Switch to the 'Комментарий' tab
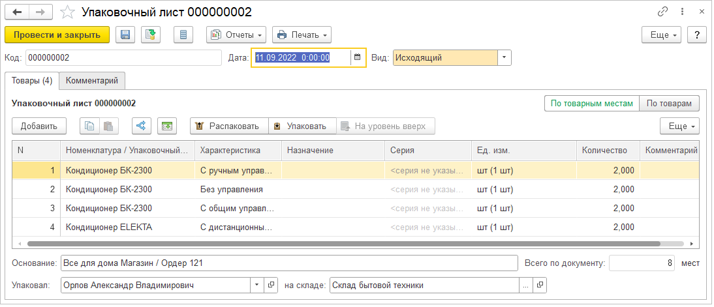The width and height of the screenshot is (714, 307). click(x=92, y=81)
